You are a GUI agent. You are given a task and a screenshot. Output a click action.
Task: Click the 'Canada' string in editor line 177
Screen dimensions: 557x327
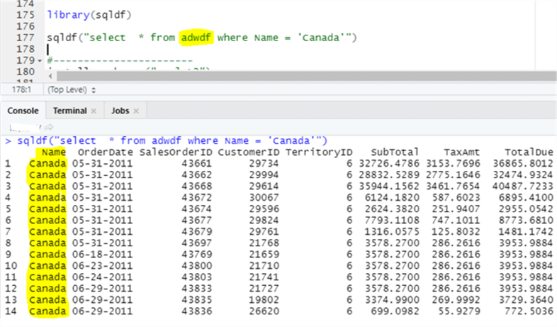pos(325,38)
